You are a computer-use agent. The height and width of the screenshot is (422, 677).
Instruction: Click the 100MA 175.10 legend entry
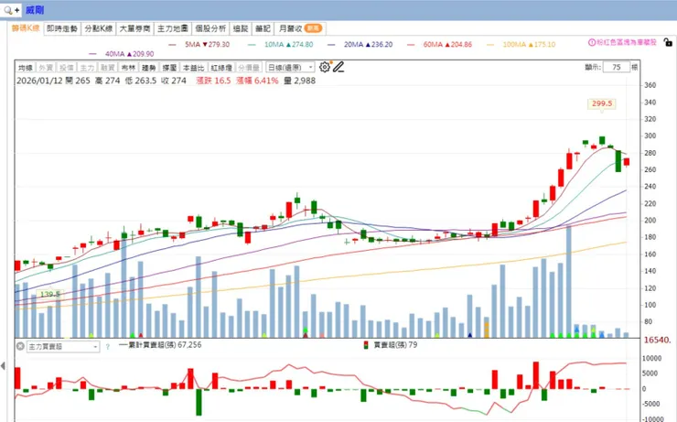521,45
